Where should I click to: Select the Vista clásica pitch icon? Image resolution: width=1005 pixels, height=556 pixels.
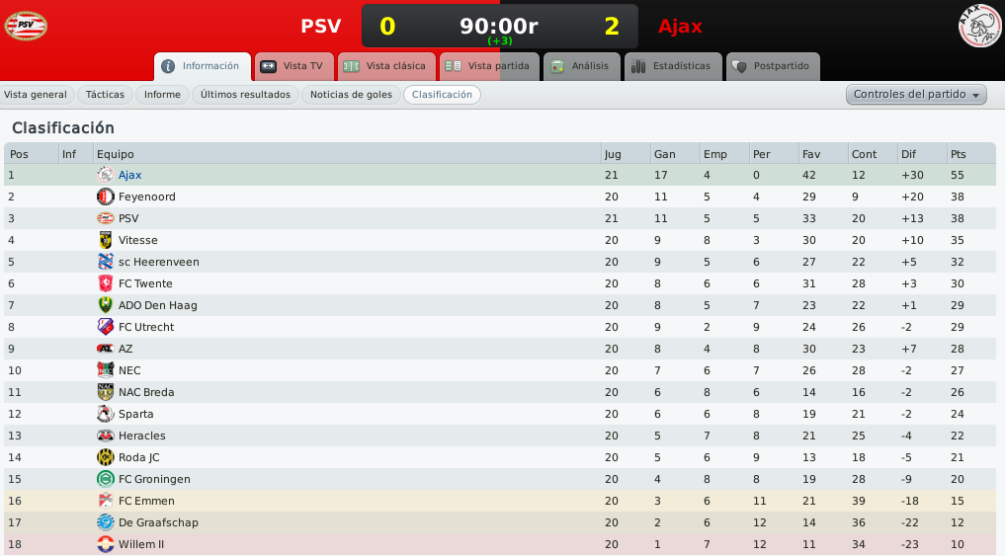click(351, 66)
